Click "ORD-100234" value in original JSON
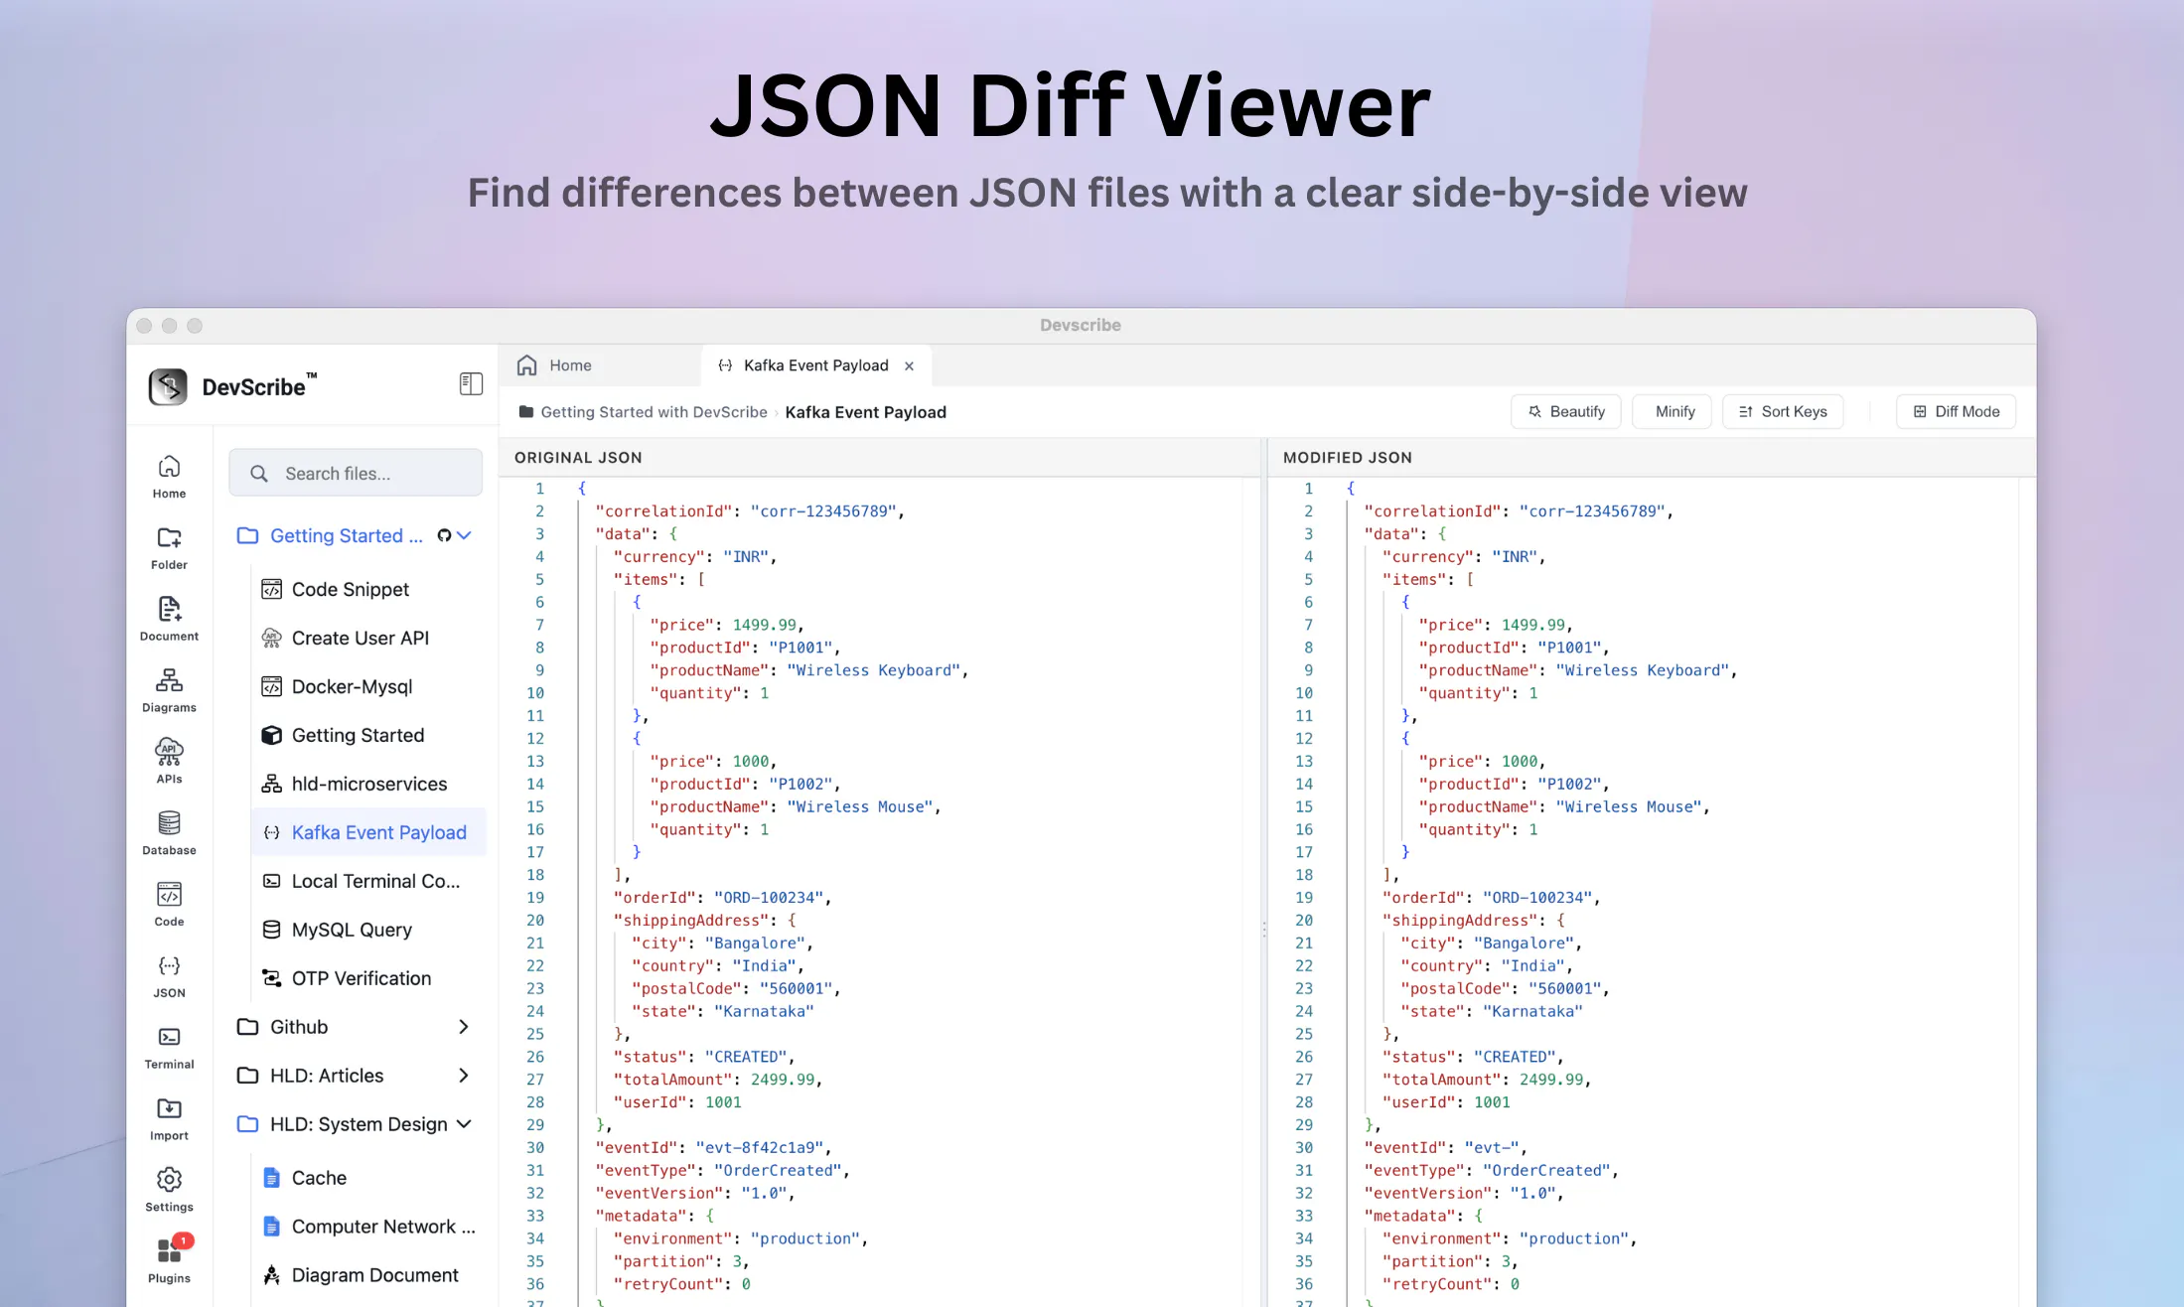Viewport: 2184px width, 1307px height. click(769, 898)
